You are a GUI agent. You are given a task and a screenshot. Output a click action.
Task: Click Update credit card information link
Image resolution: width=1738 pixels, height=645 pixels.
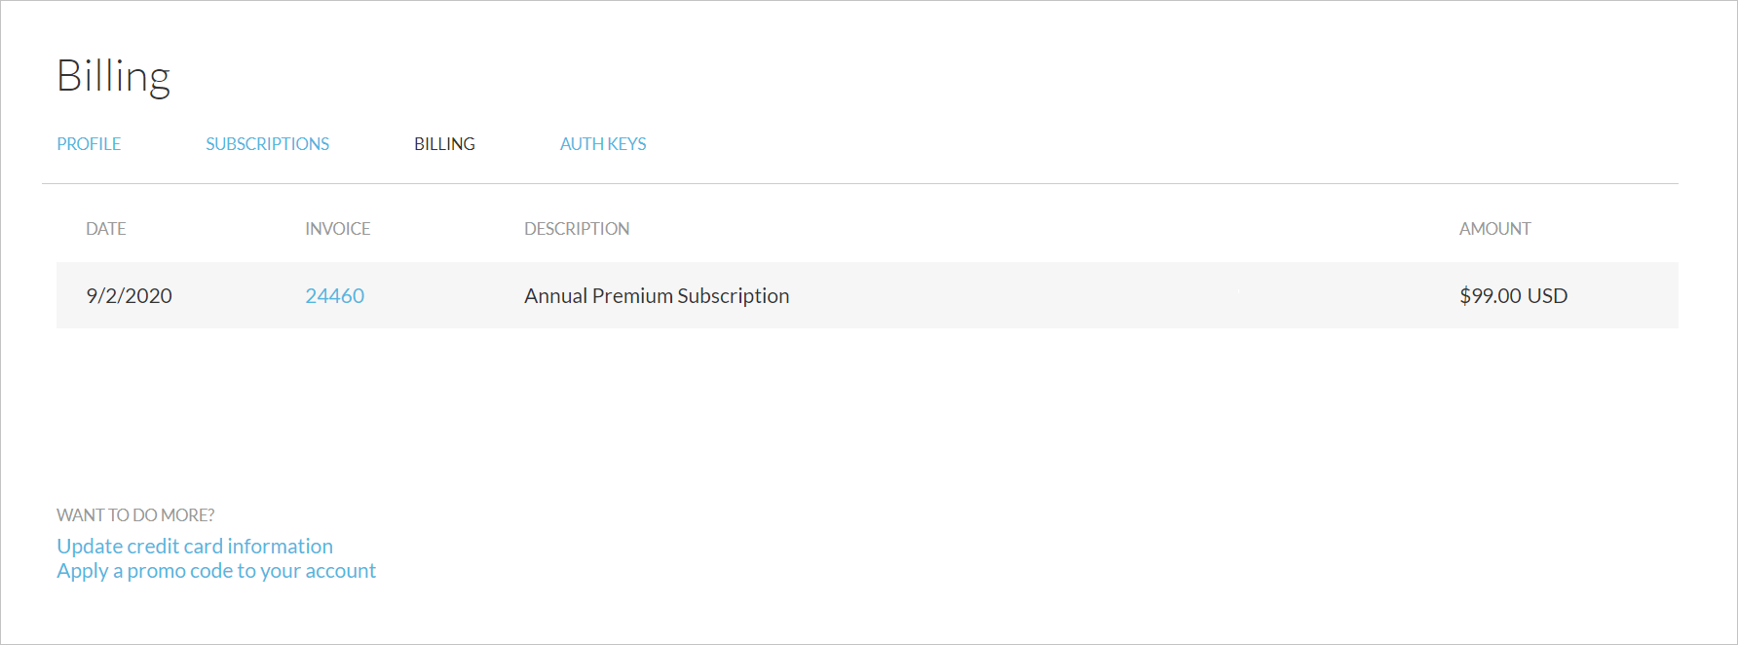point(195,547)
